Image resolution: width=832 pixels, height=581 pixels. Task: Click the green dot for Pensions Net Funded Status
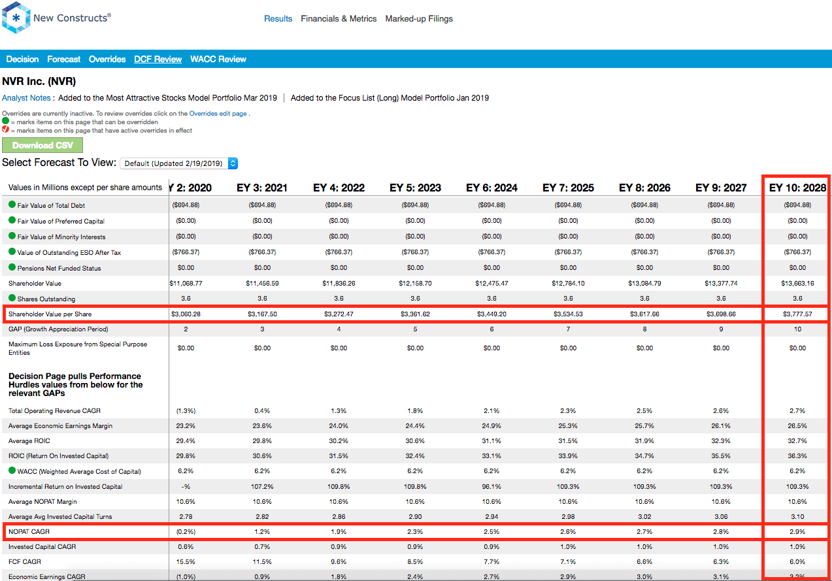click(12, 268)
